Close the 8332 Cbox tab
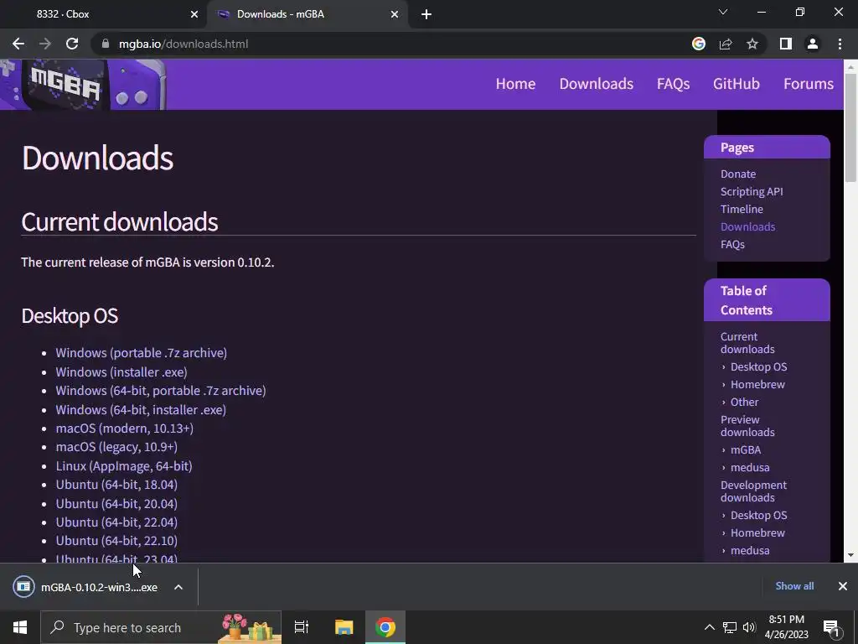Screen dimensions: 858x644 [x=194, y=14]
